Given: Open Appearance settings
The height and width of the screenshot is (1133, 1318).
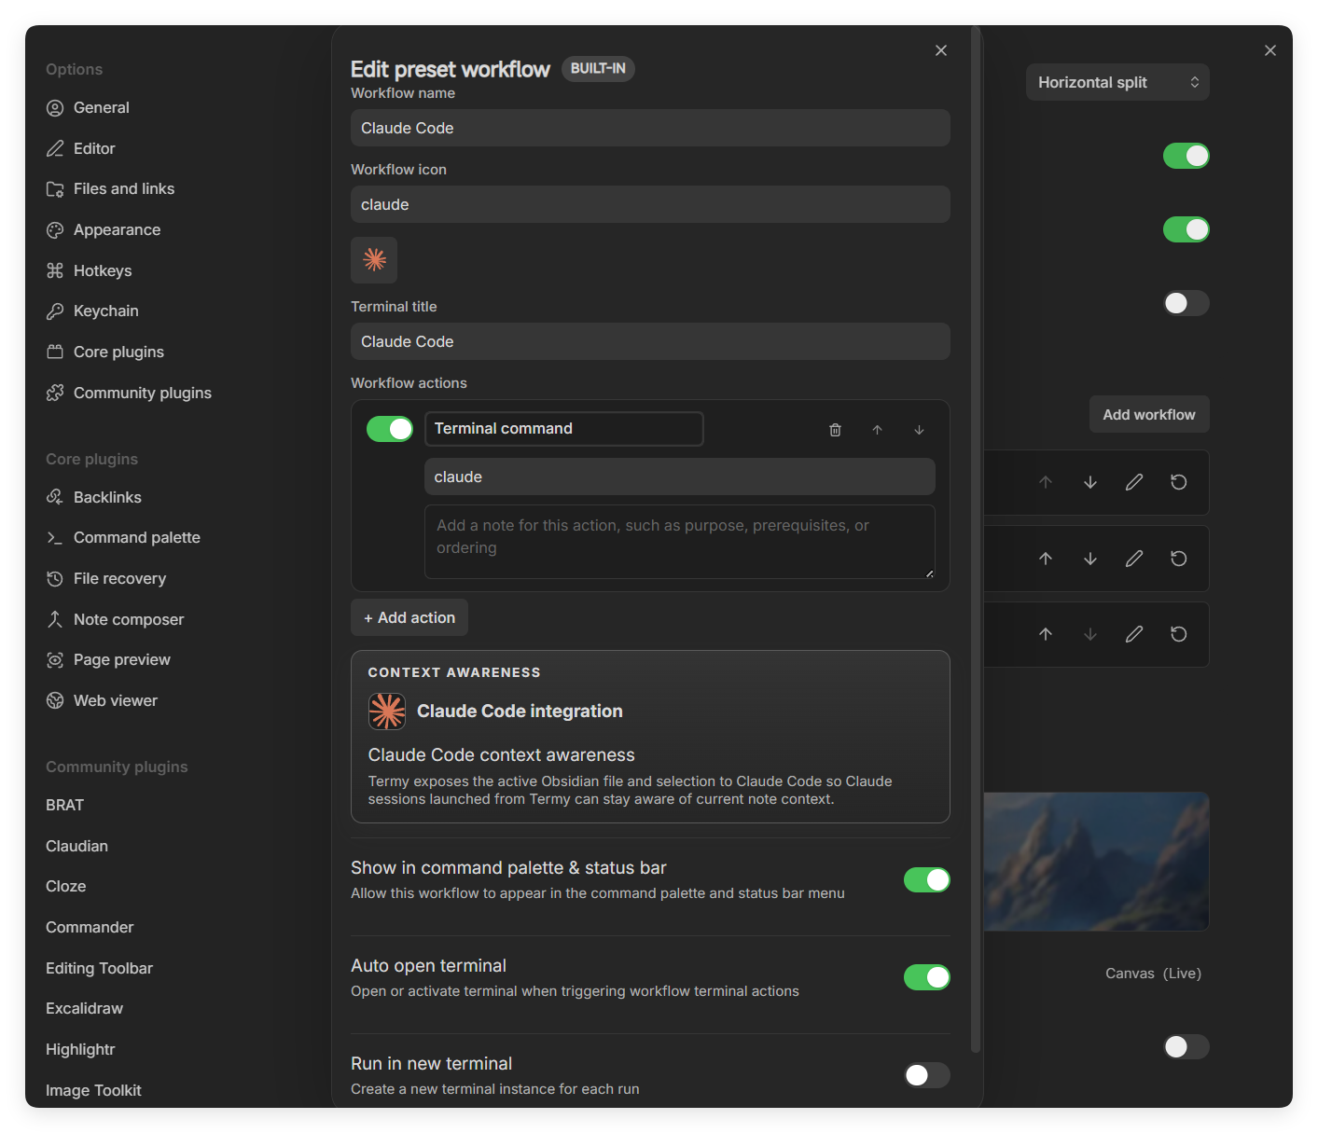Looking at the screenshot, I should click(103, 230).
